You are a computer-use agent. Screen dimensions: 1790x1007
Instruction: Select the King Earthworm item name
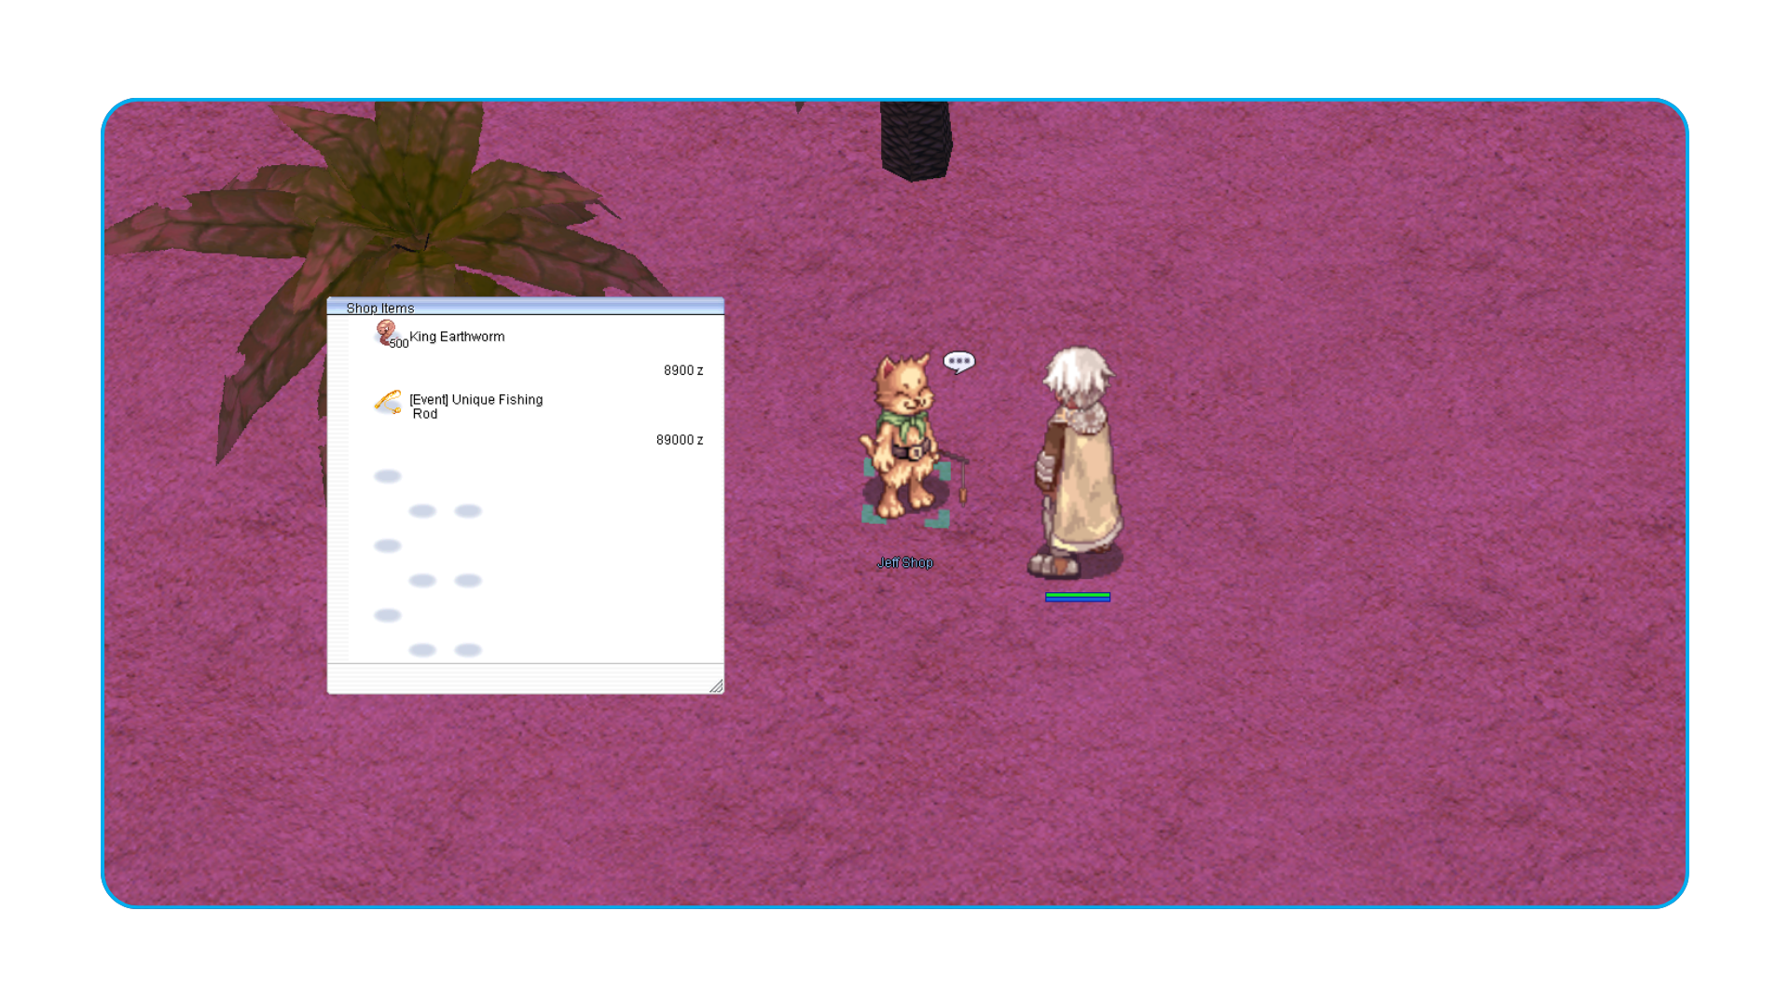pos(457,337)
